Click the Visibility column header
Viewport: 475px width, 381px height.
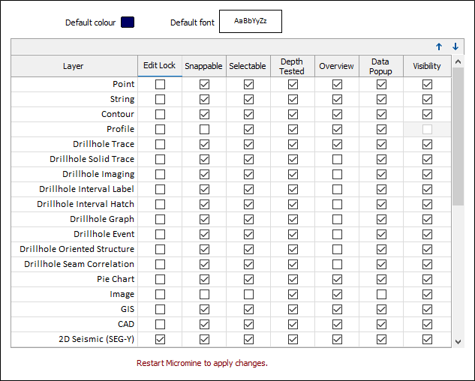point(427,66)
